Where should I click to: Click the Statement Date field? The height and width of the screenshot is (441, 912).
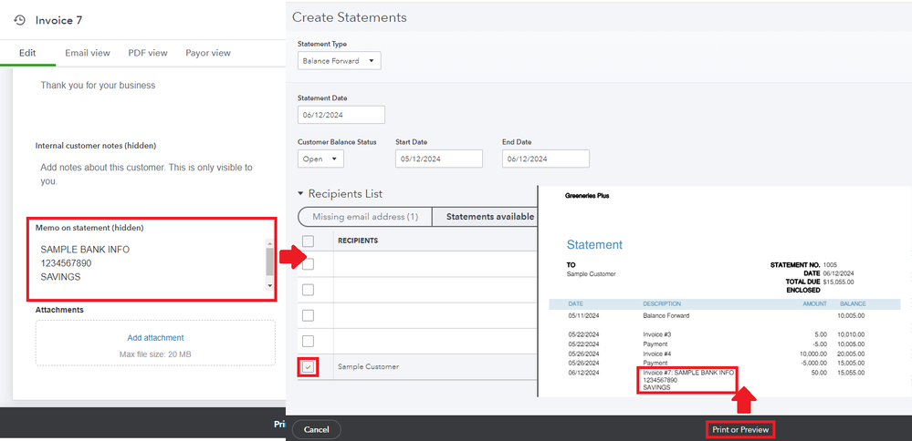click(341, 115)
